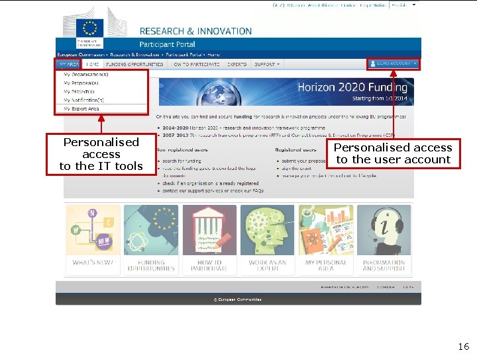Open the Funding Opportunities tile
This screenshot has width=477, height=357.
pos(151,240)
